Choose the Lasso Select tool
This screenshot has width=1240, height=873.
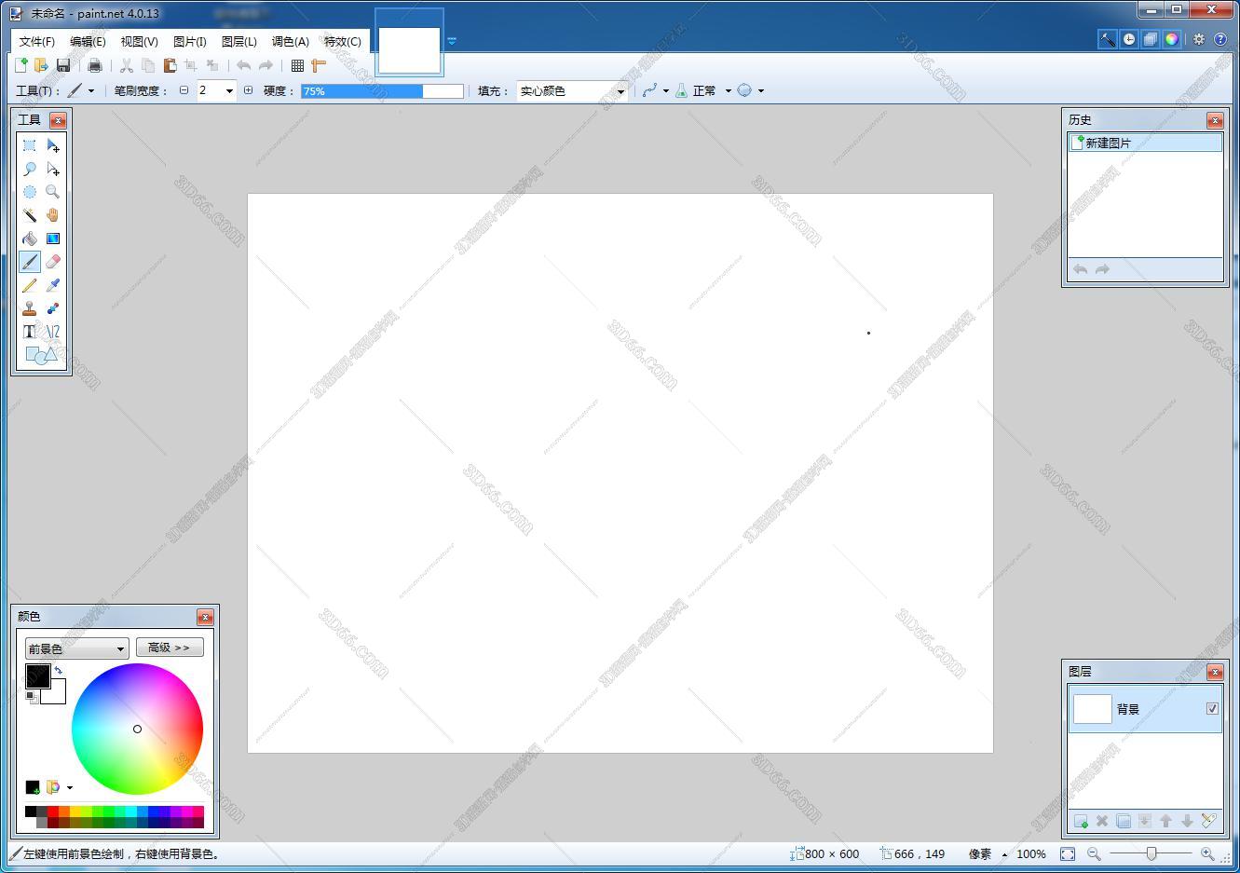[30, 169]
